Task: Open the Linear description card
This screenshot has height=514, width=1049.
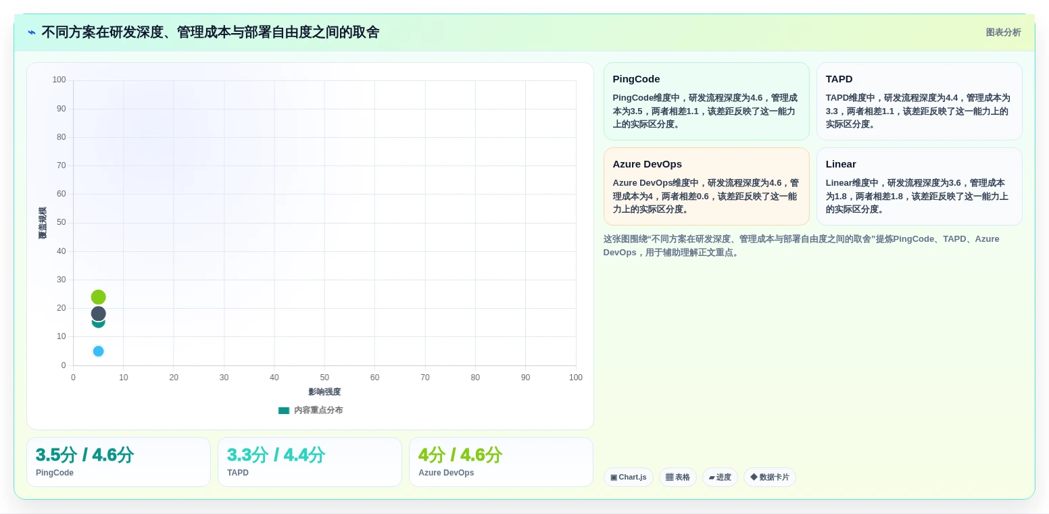Action: tap(919, 186)
